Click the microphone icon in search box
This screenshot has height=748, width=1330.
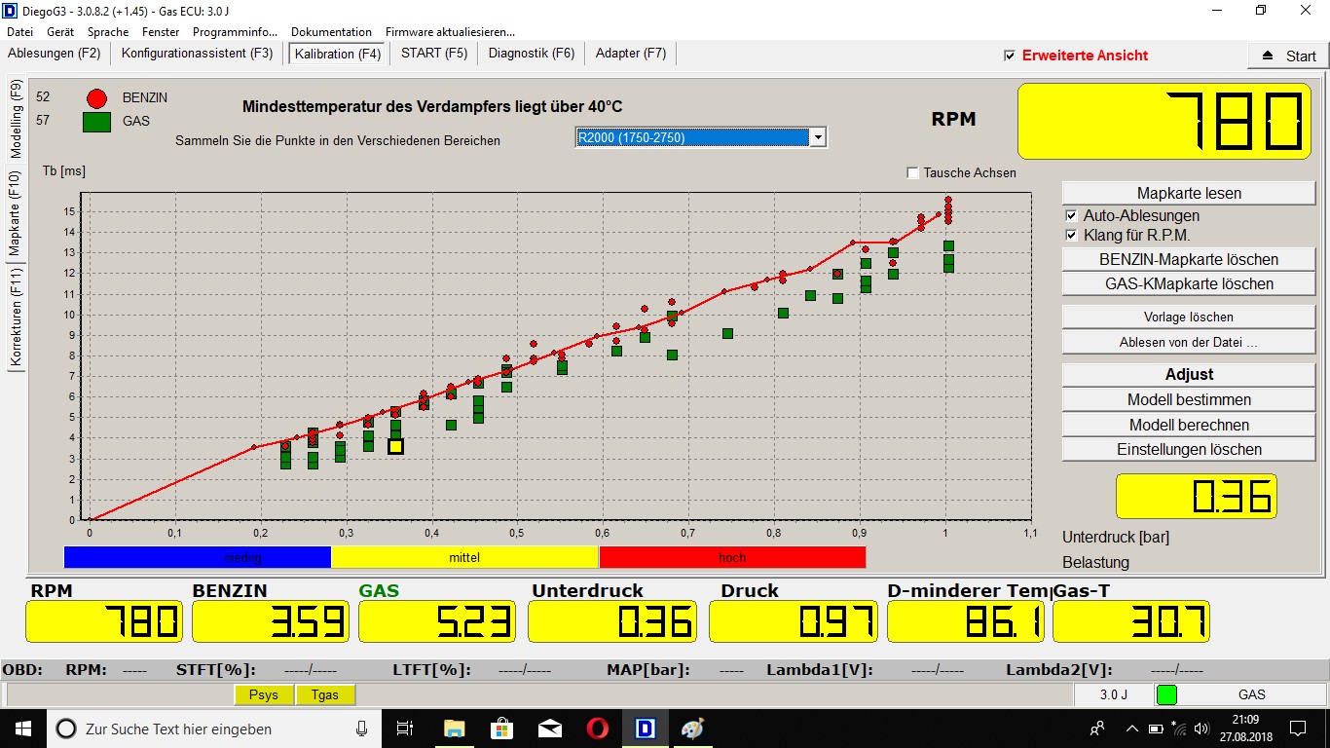tap(362, 729)
